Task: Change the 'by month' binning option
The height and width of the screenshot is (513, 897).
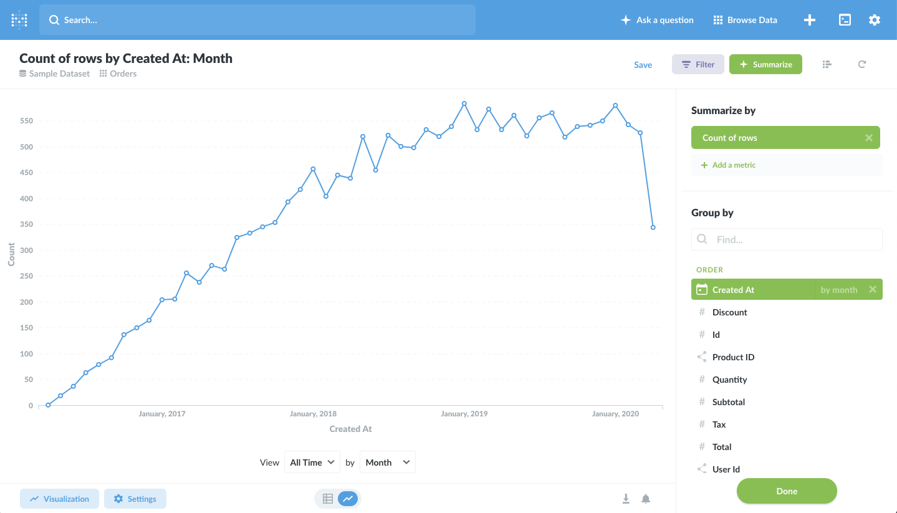Action: pos(838,290)
